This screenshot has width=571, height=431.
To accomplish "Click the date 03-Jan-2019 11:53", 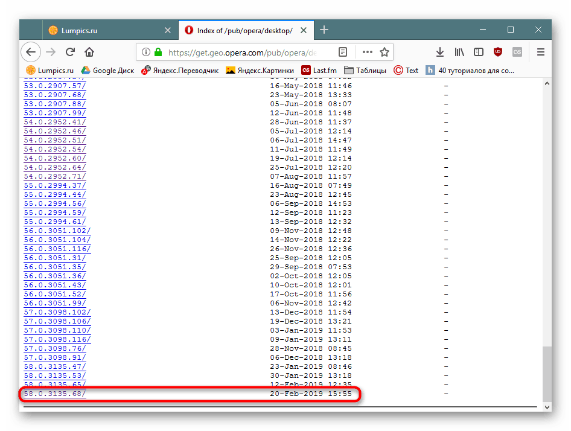I will (x=311, y=330).
